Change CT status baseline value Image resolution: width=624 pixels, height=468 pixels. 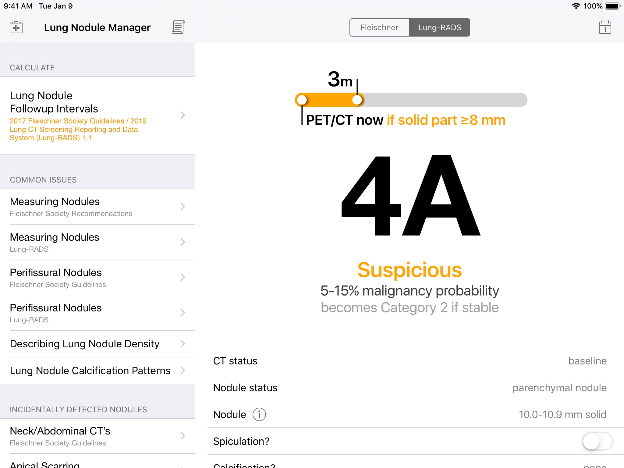pyautogui.click(x=587, y=361)
